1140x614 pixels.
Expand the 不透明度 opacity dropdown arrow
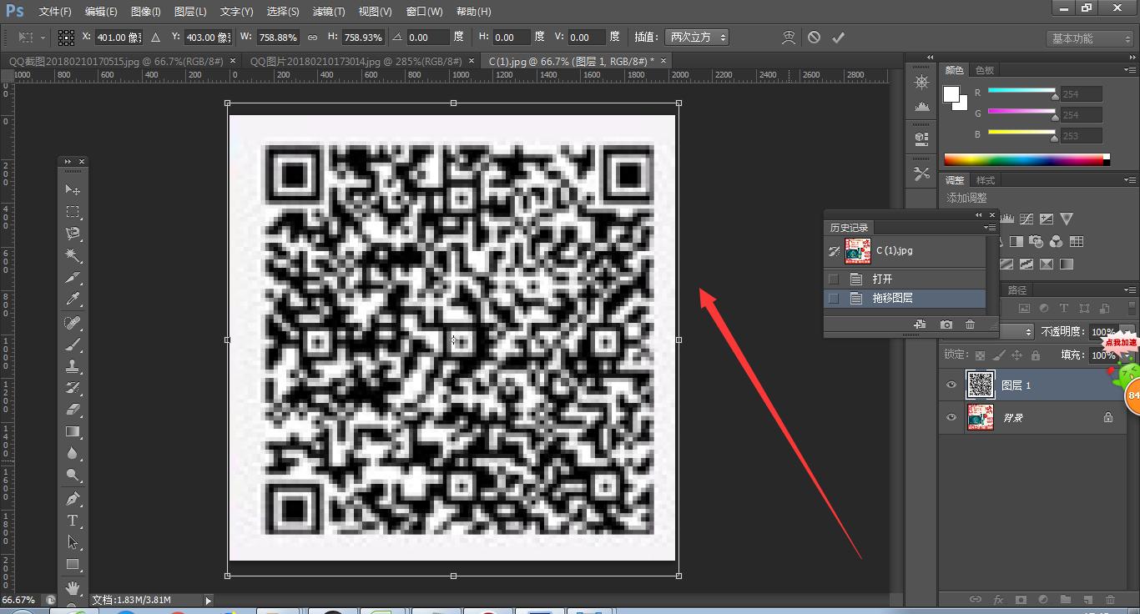point(1127,331)
